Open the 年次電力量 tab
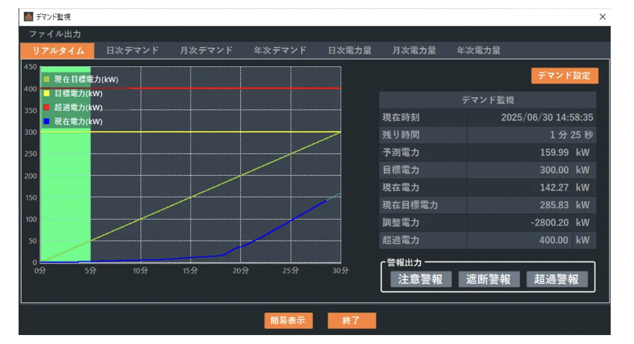The image size is (634, 344). tap(478, 51)
